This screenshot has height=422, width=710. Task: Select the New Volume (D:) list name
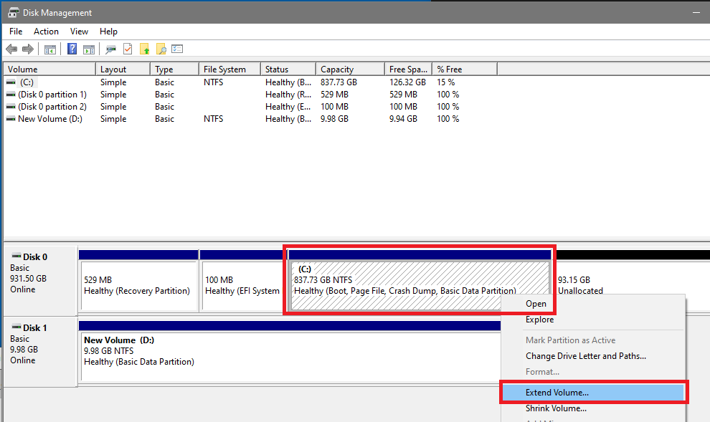[x=49, y=119]
